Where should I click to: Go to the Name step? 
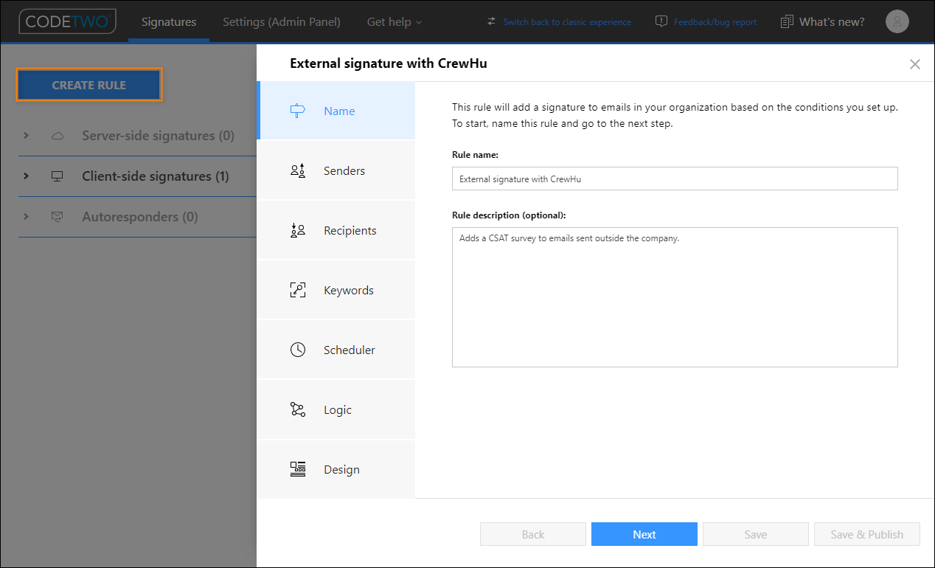[336, 111]
